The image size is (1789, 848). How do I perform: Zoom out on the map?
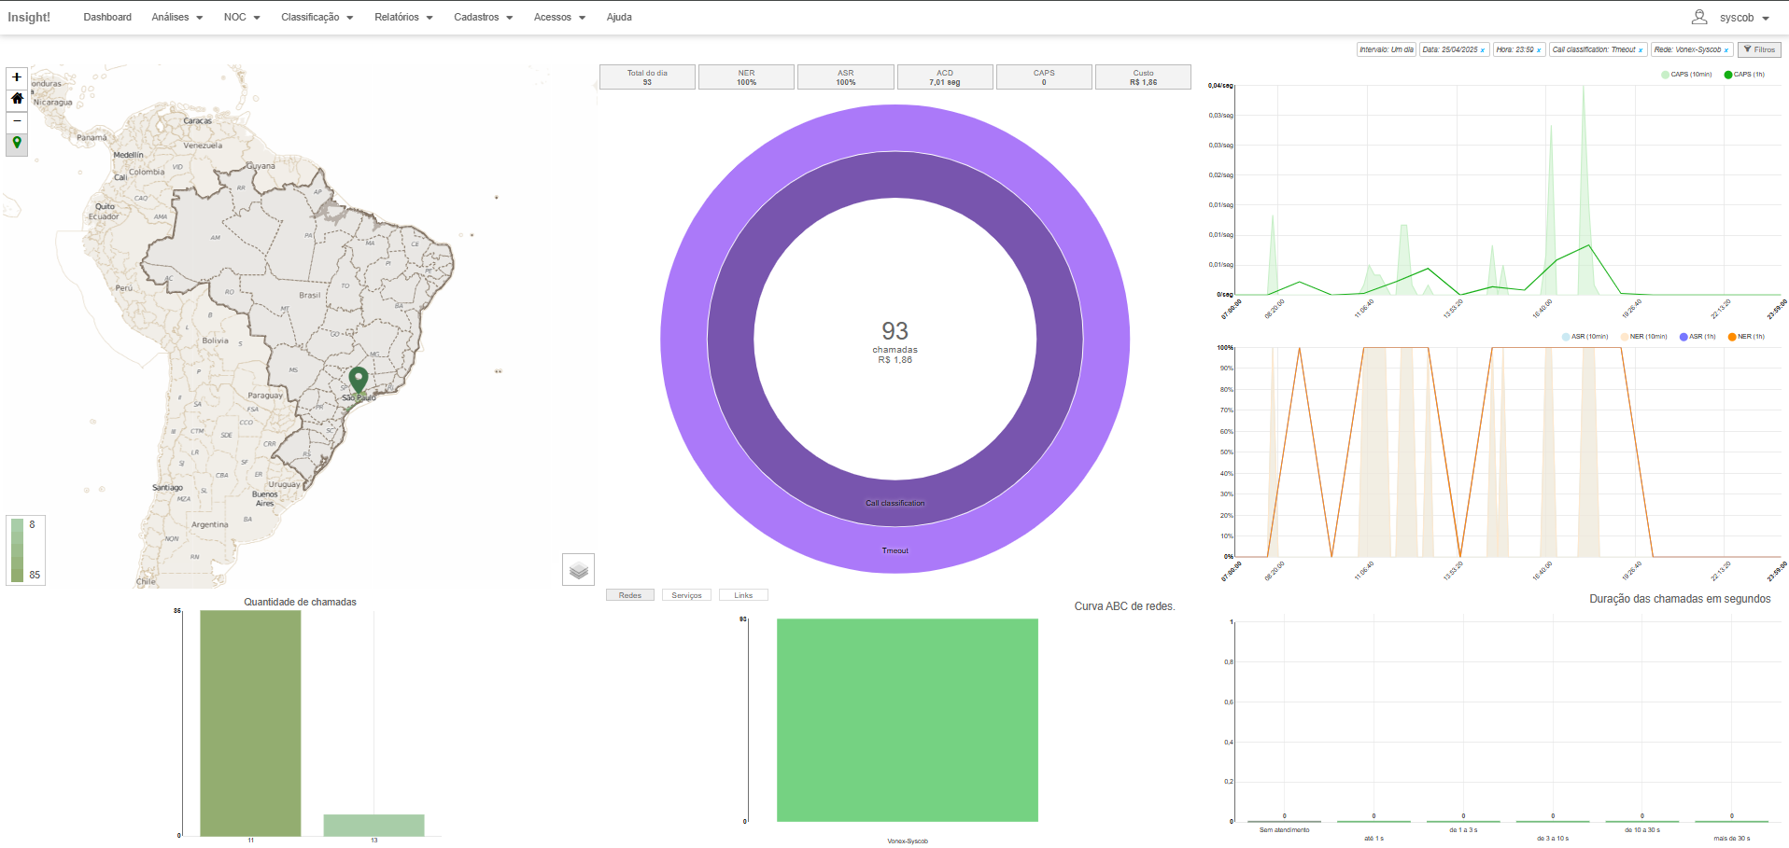coord(17,121)
